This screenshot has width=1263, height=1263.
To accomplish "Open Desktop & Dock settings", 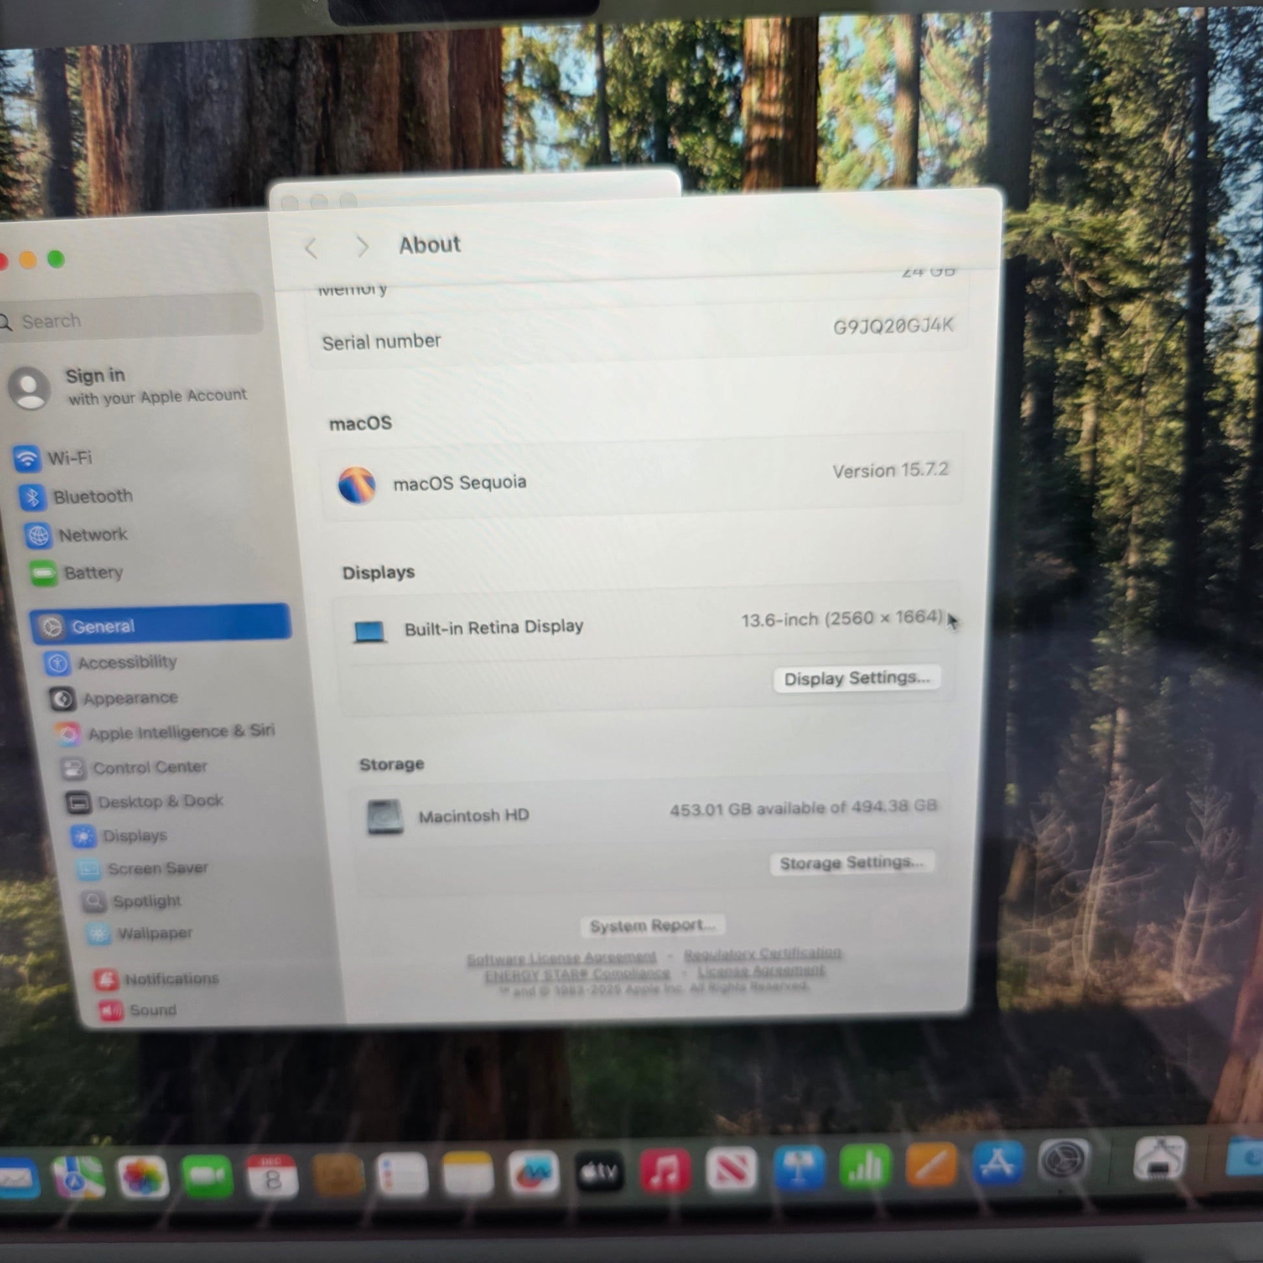I will tap(160, 801).
